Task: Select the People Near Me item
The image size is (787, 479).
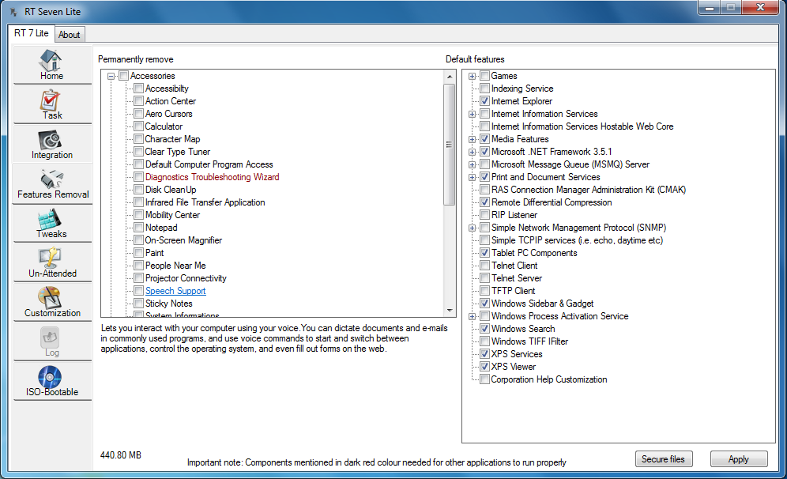Action: click(x=175, y=266)
